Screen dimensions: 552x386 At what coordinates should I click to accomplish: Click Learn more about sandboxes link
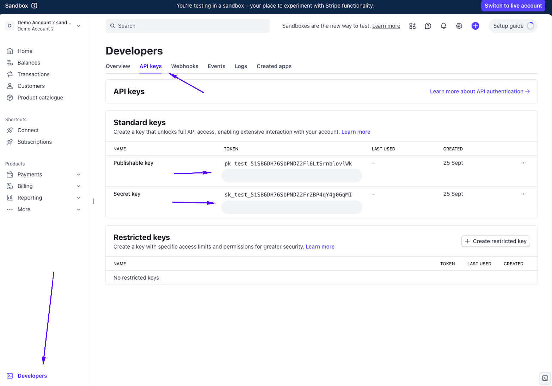point(386,26)
